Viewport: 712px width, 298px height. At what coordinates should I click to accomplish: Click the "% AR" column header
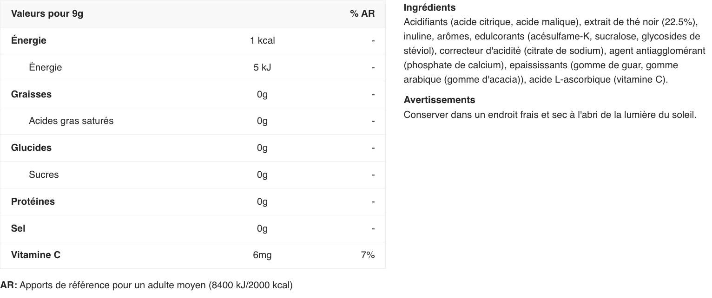coord(362,13)
